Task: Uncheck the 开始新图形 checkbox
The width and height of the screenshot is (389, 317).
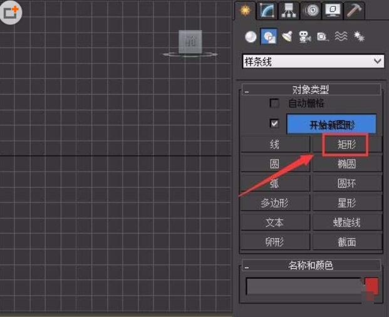Action: pyautogui.click(x=274, y=124)
